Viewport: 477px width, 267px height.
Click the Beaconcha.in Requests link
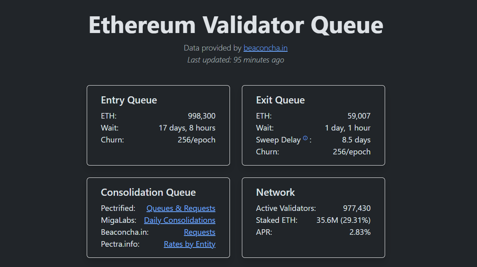199,232
